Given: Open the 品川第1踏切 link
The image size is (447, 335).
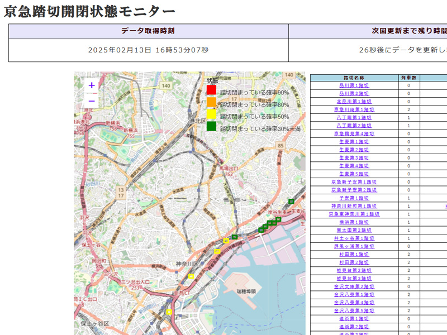Looking at the screenshot, I should click(354, 85).
